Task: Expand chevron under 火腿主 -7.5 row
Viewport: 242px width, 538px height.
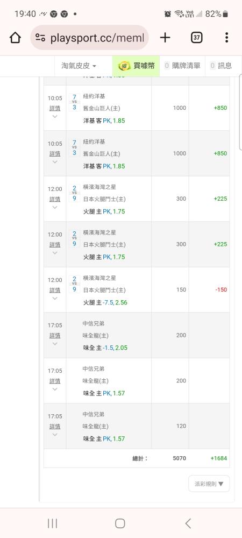Action: pyautogui.click(x=55, y=298)
